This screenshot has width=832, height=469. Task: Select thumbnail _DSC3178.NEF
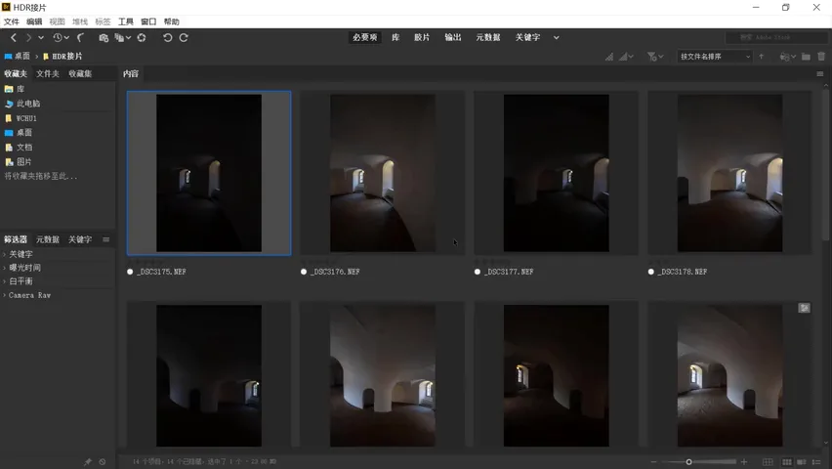(729, 173)
